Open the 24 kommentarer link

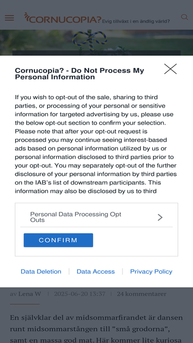[142, 294]
